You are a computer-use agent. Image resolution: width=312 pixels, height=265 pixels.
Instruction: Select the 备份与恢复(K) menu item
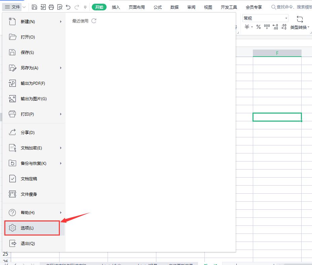34,163
